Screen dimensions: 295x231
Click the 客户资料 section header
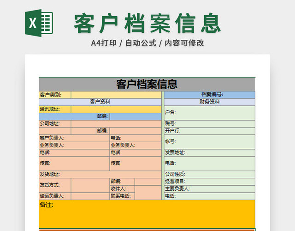pyautogui.click(x=100, y=102)
